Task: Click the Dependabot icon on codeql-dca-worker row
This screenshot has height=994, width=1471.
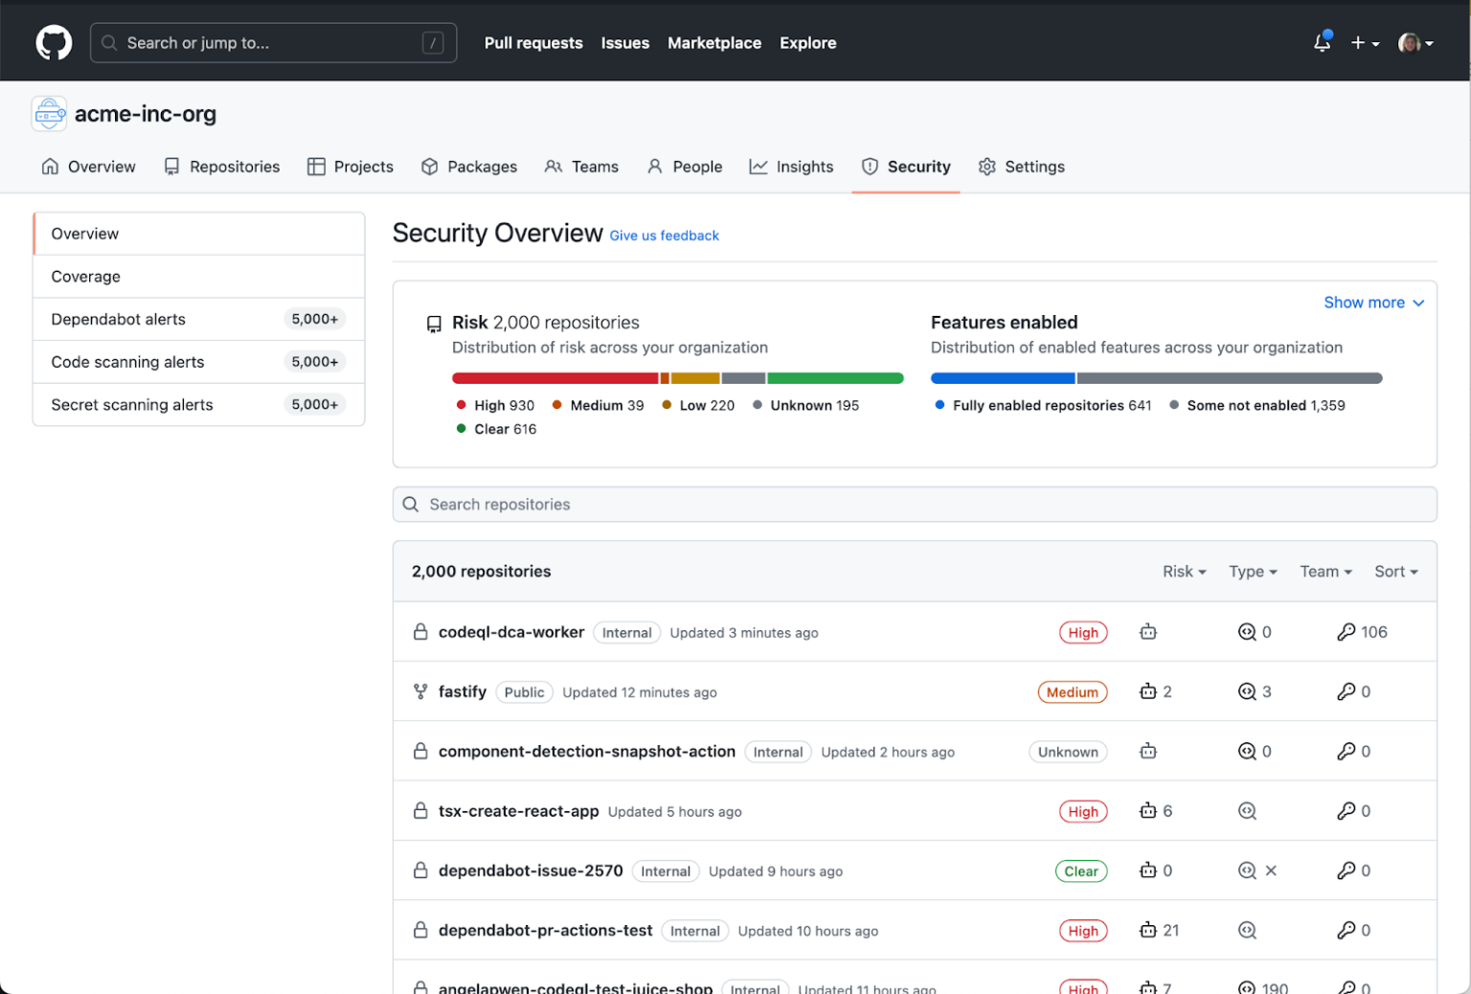Action: [1147, 632]
